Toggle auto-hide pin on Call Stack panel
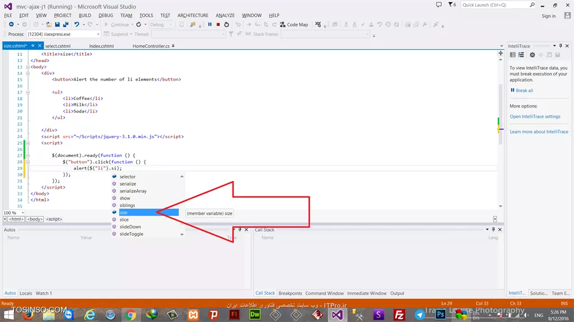Viewport: 574px width, 322px height. pyautogui.click(x=493, y=230)
